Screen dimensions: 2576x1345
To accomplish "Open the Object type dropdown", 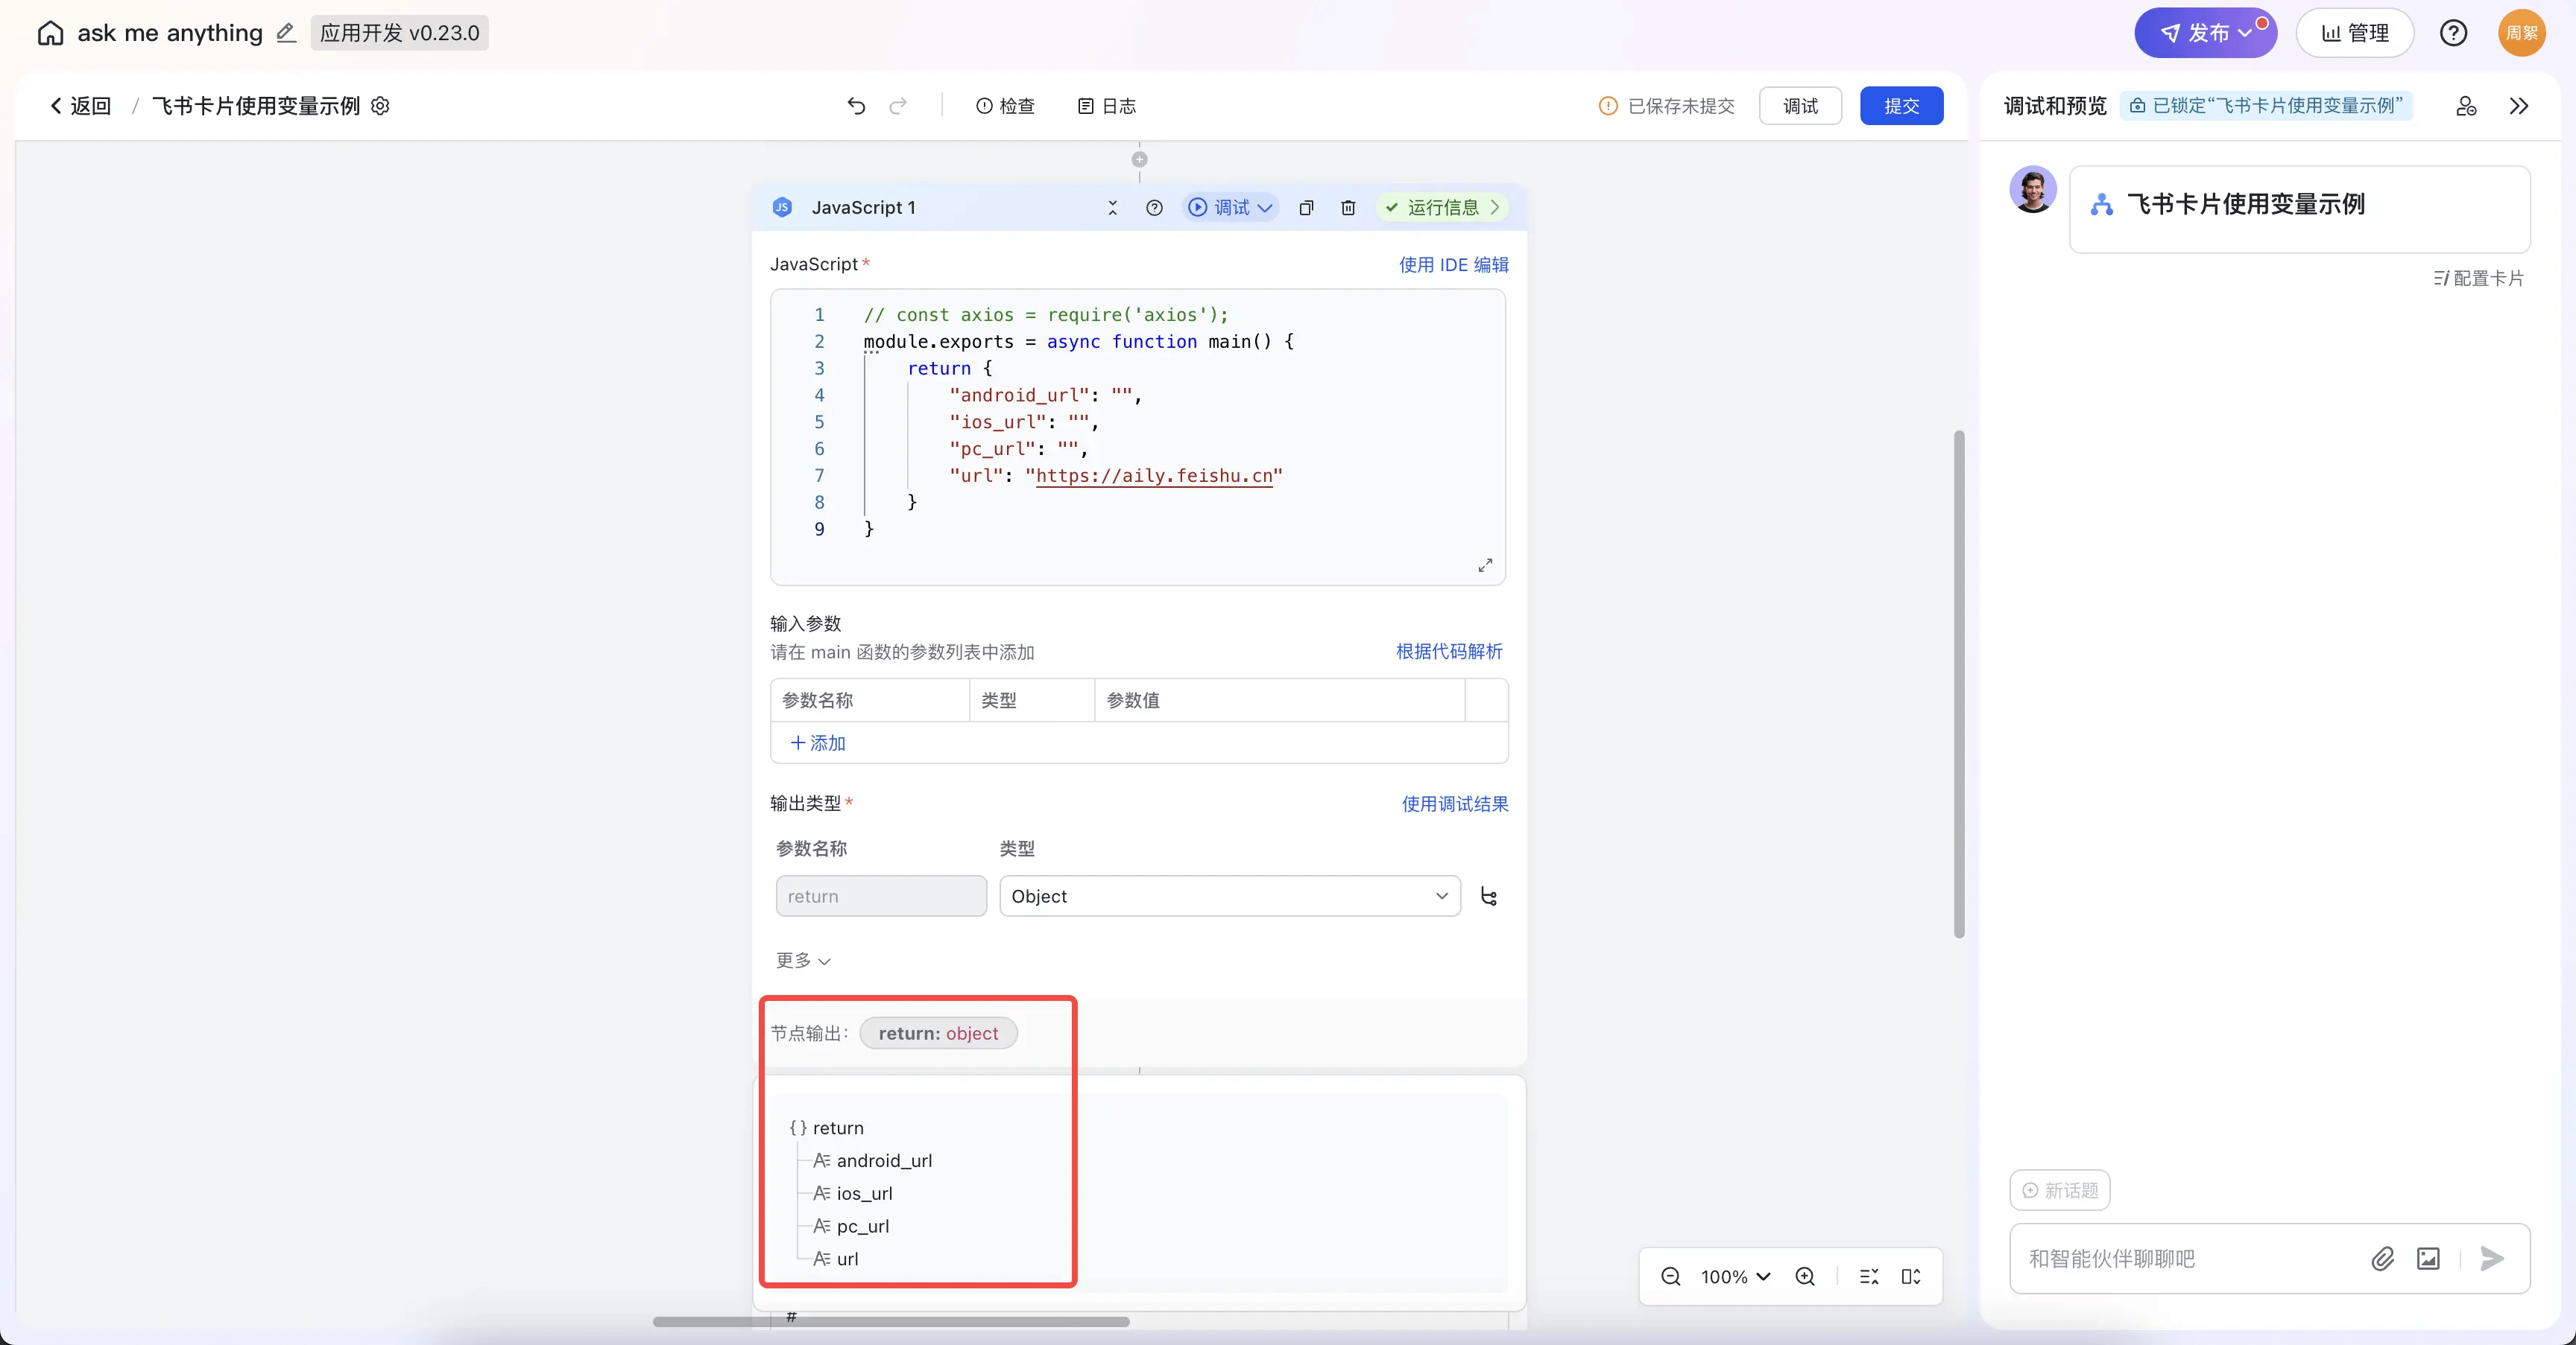I will click(x=1230, y=897).
